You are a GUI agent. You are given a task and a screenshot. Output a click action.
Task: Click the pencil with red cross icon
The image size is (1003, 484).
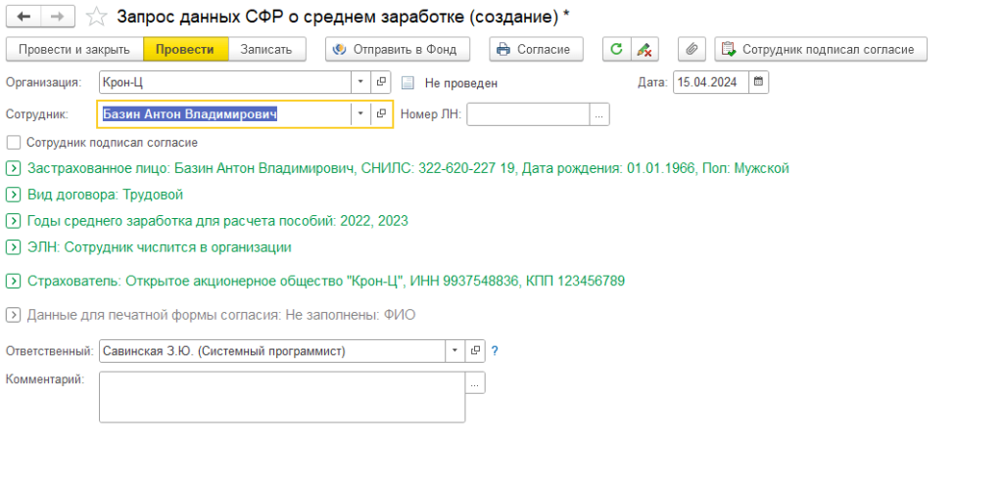(645, 49)
